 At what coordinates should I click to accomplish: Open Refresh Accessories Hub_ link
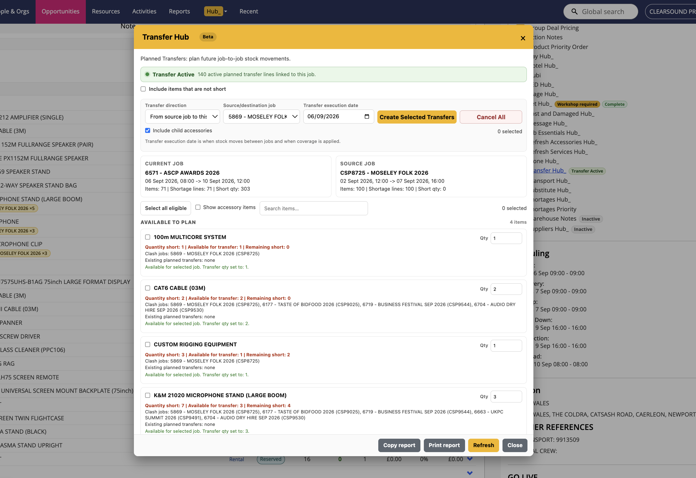[565, 142]
